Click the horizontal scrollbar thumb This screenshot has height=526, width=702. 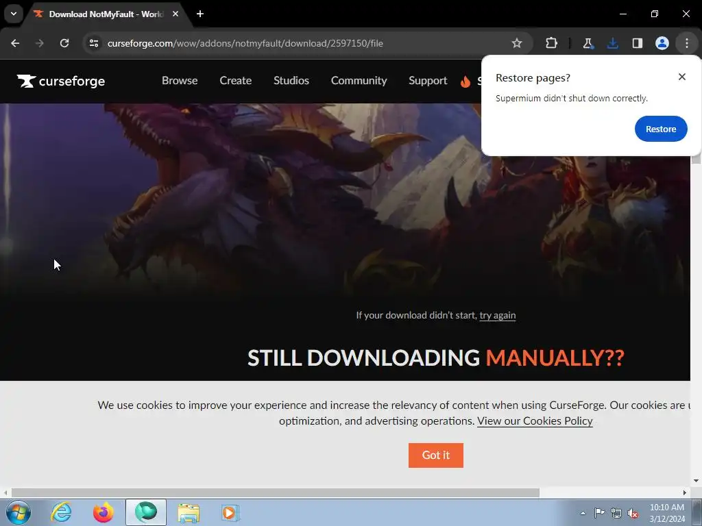pos(276,493)
